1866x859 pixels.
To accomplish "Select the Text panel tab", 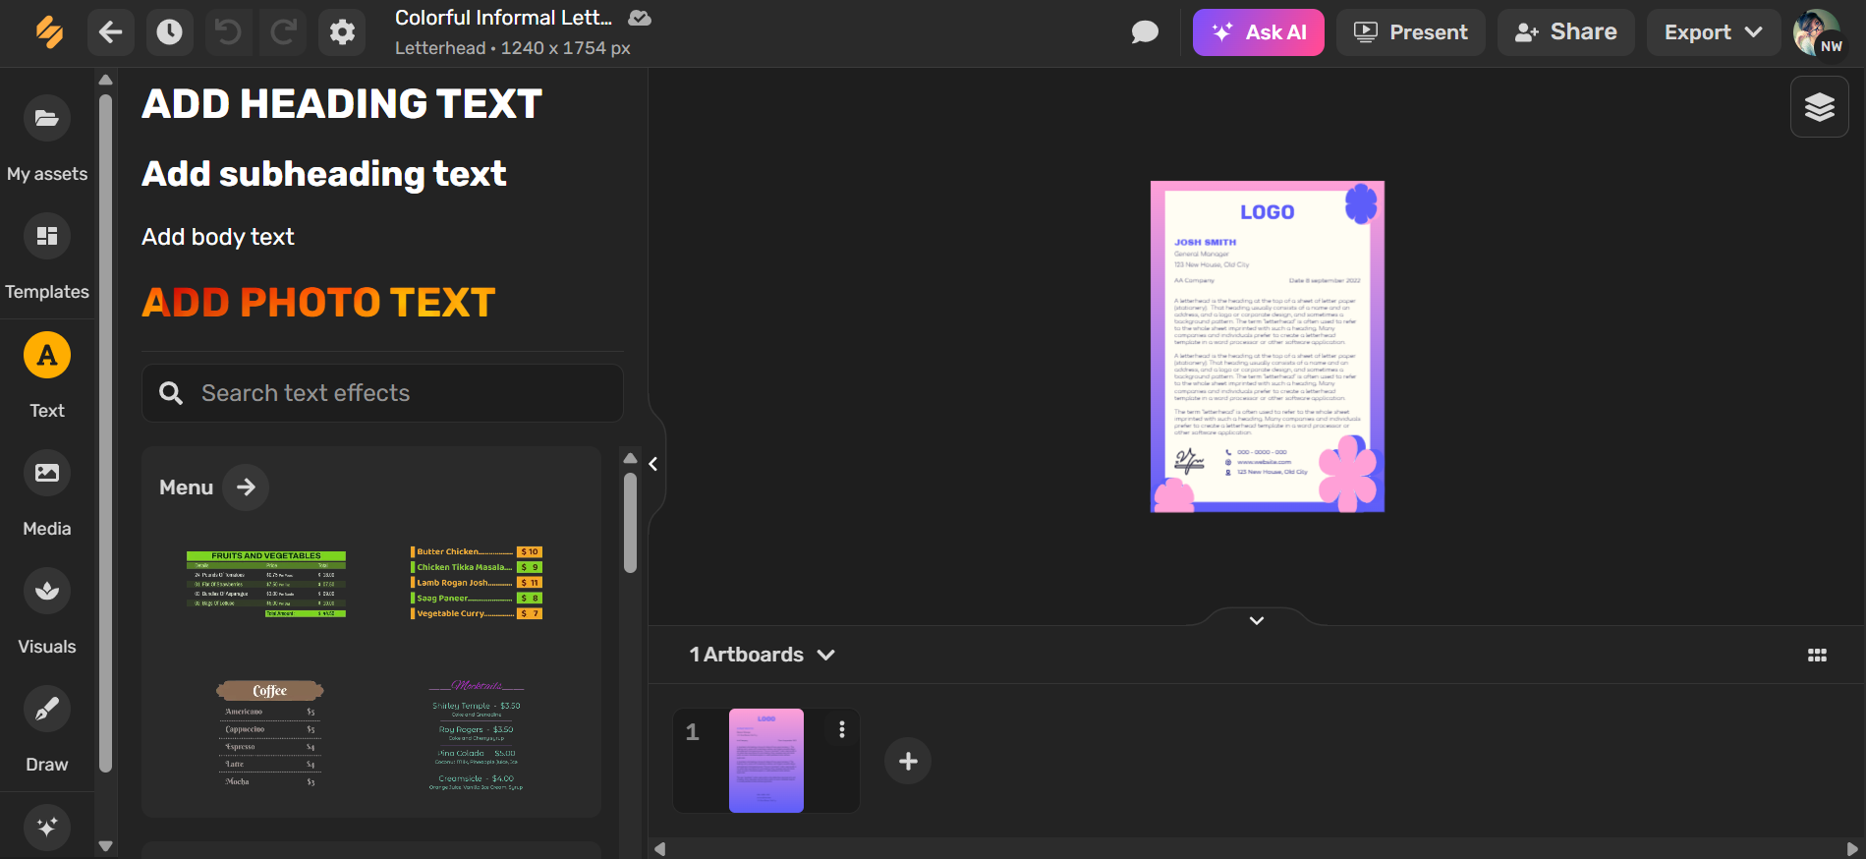I will click(47, 376).
